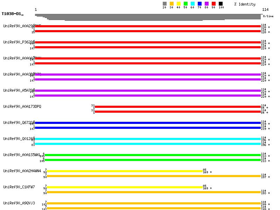
Task: Open the UniRef90_C1KFW7 hit label
Action: (x=19, y=187)
